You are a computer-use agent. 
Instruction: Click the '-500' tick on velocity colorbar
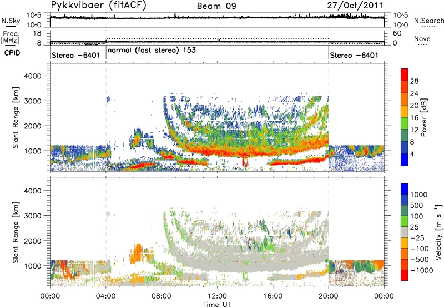coord(419,259)
